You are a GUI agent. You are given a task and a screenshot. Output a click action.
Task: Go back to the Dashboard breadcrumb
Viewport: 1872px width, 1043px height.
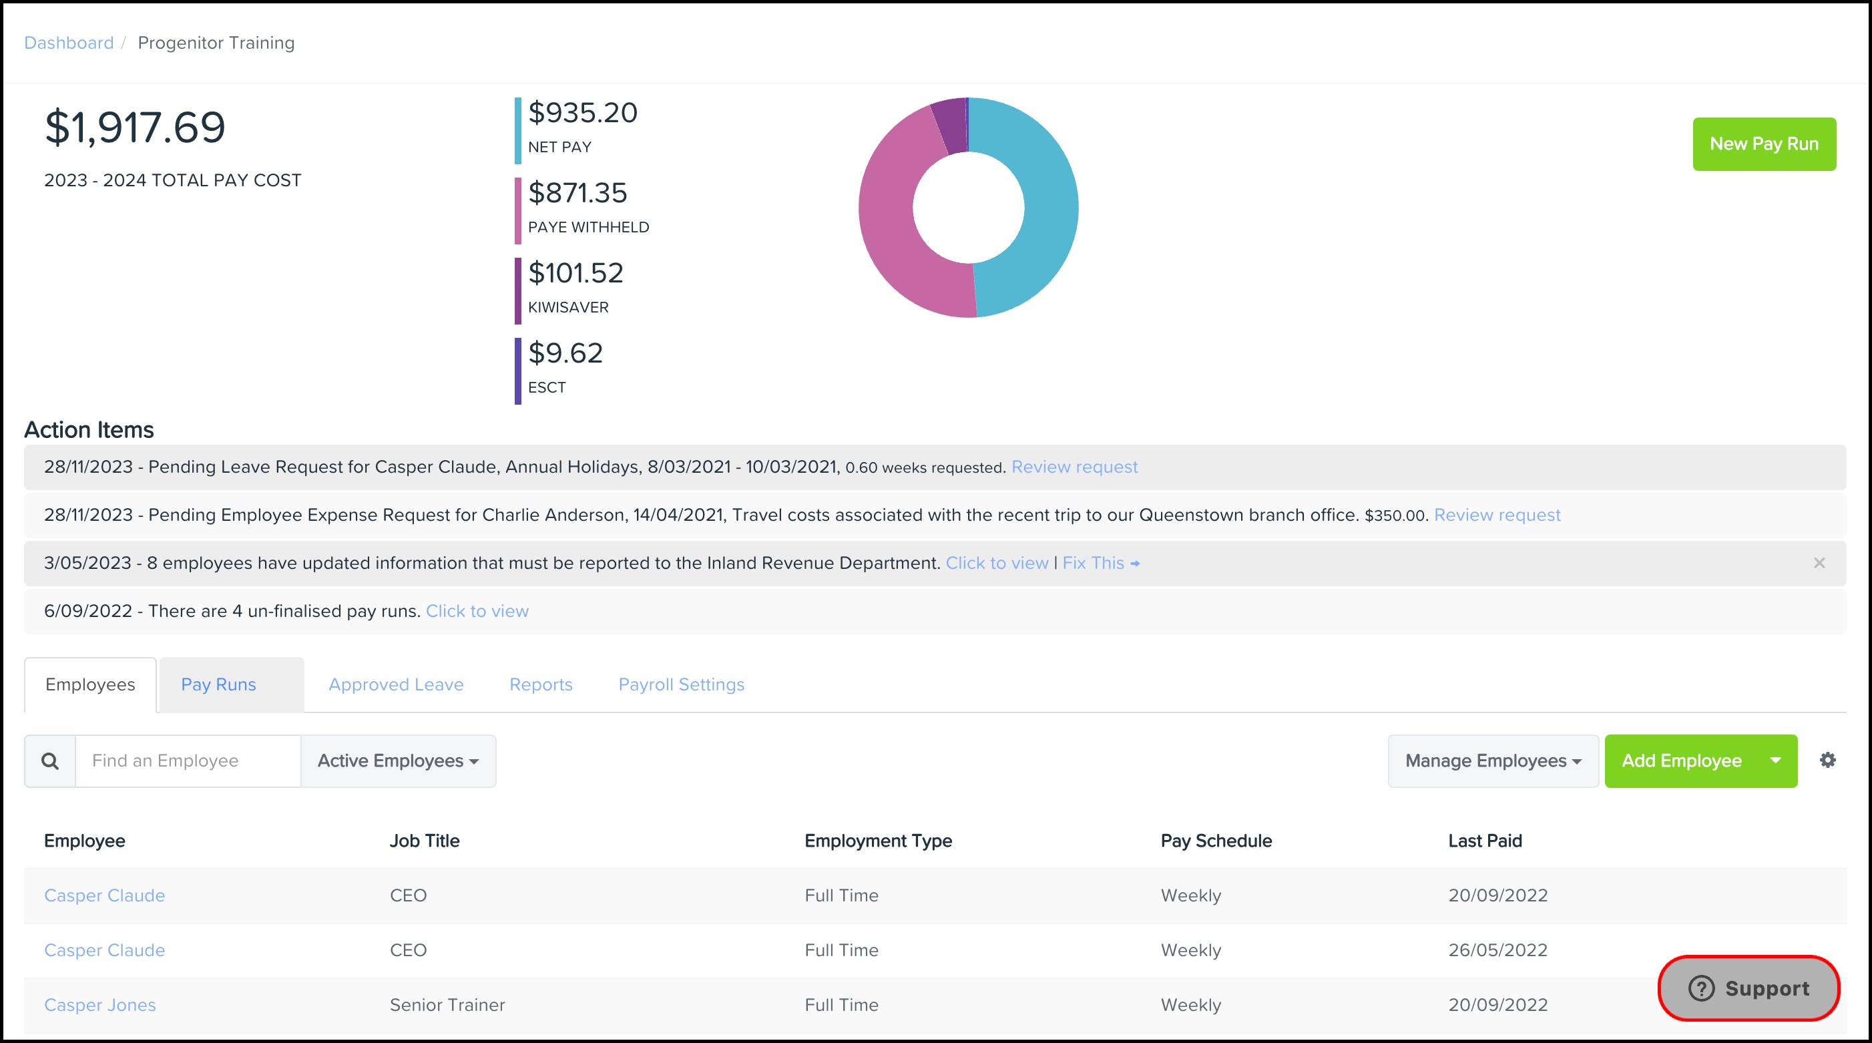(x=69, y=43)
